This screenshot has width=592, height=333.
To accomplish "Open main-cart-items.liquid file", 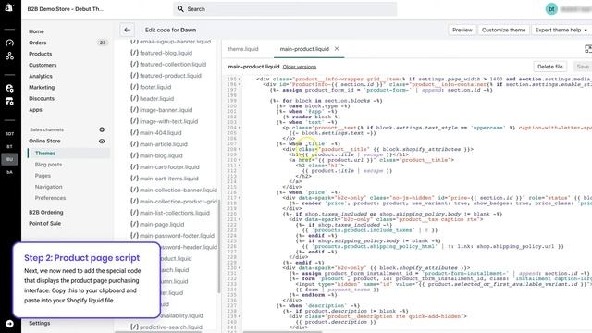I will tap(168, 179).
